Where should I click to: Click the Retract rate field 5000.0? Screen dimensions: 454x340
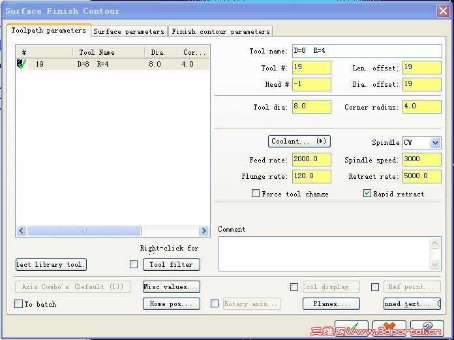tap(422, 176)
